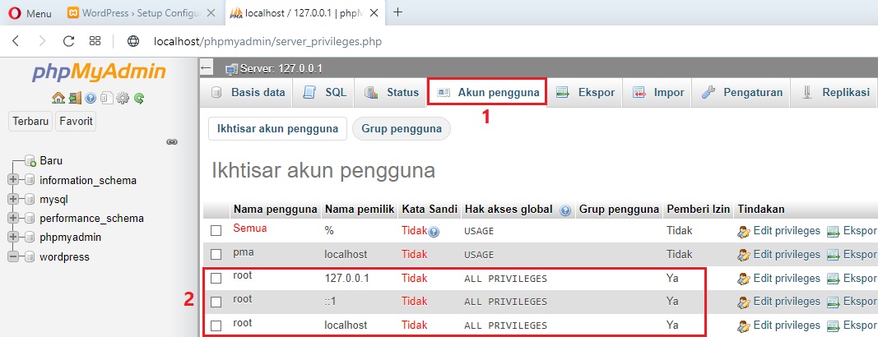Screen dimensions: 878x337
Task: Close the phpMyAdmin localhost tab
Action: [374, 13]
